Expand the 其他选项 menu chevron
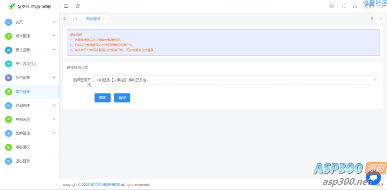Image resolution: width=387 pixels, height=190 pixels. [54, 119]
